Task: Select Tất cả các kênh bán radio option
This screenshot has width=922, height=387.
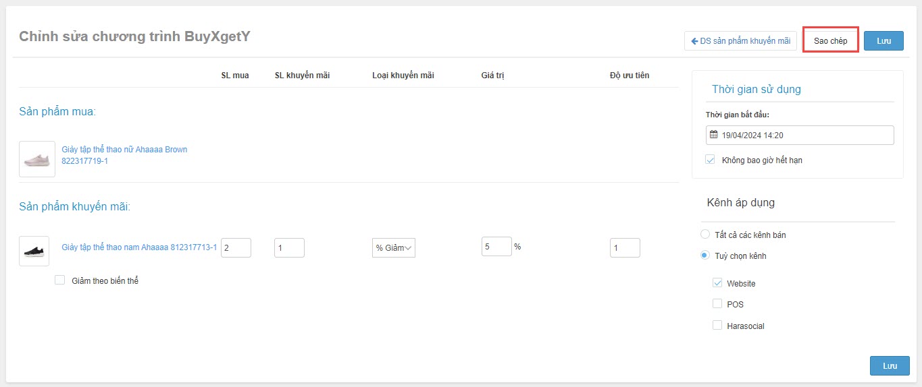Action: point(705,235)
